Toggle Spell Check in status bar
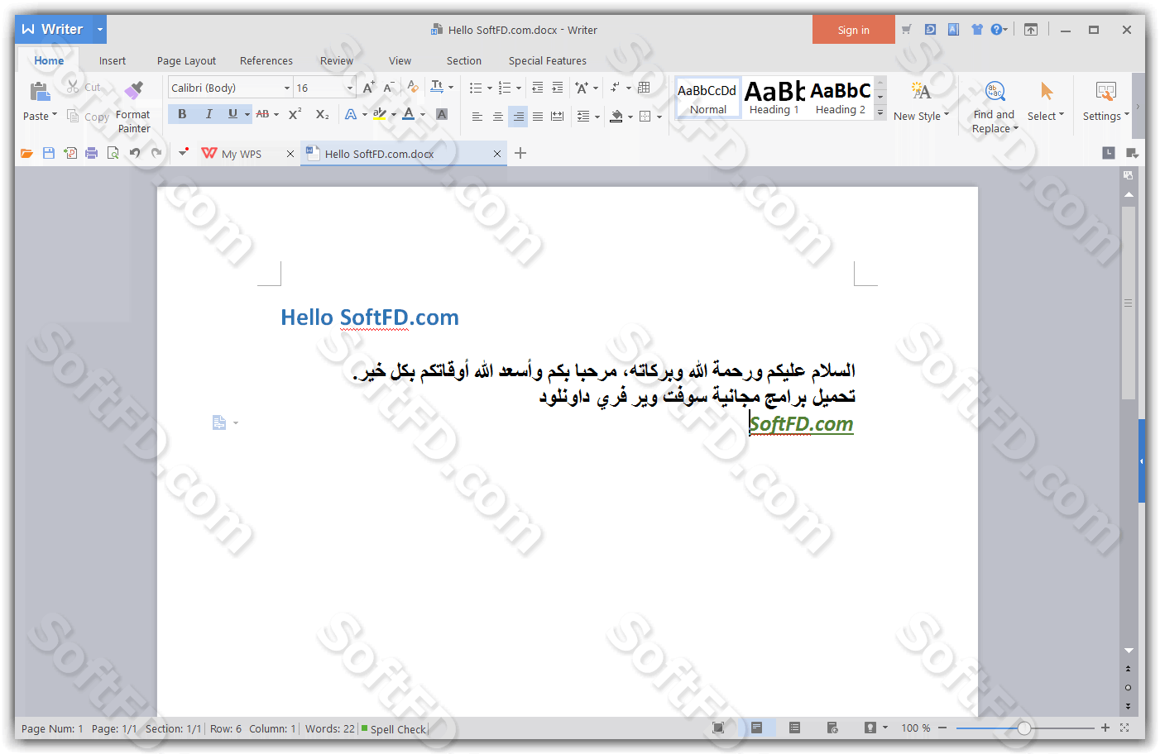1160x754 pixels. [394, 729]
